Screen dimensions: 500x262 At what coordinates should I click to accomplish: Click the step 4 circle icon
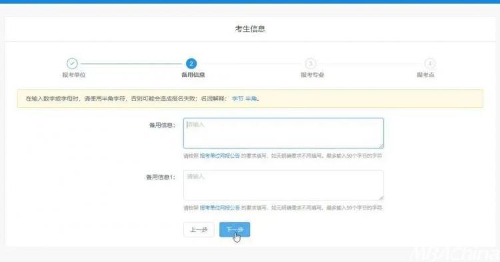click(429, 64)
